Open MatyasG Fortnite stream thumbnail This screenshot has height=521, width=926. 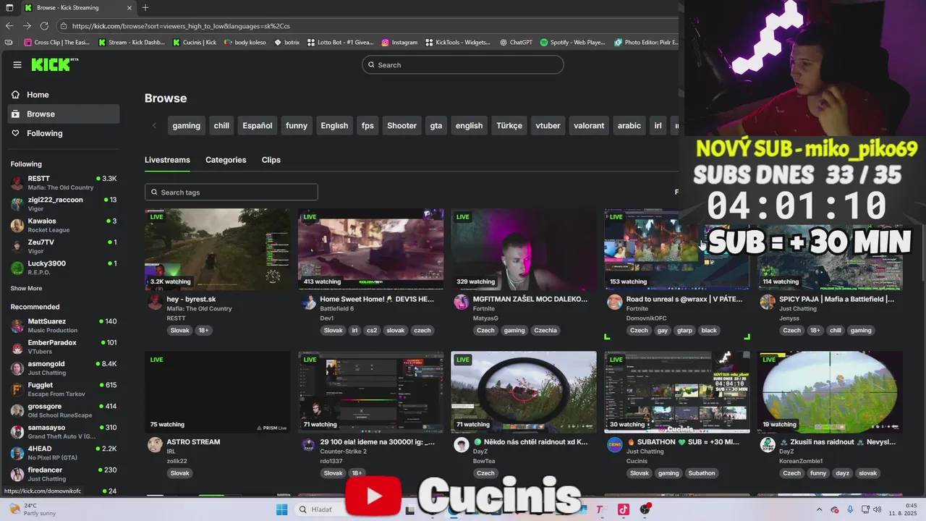point(524,249)
